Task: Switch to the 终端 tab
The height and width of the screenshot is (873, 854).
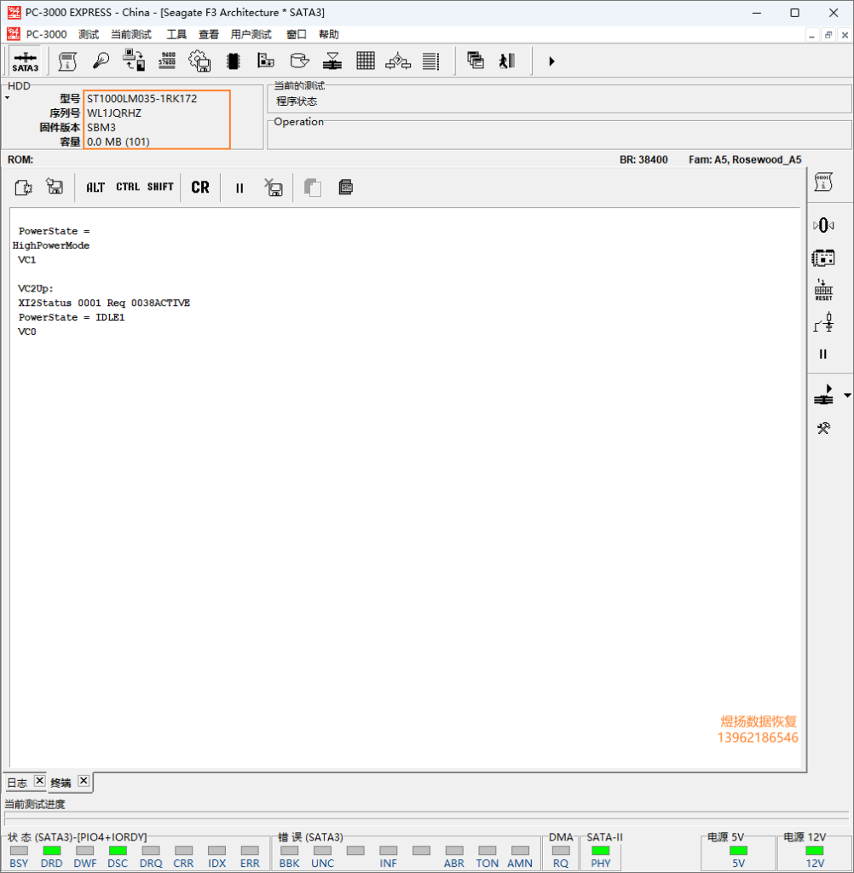Action: [x=61, y=783]
